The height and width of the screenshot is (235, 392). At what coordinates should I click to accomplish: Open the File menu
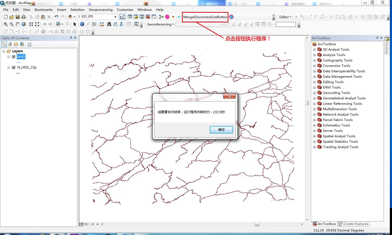[x=6, y=9]
